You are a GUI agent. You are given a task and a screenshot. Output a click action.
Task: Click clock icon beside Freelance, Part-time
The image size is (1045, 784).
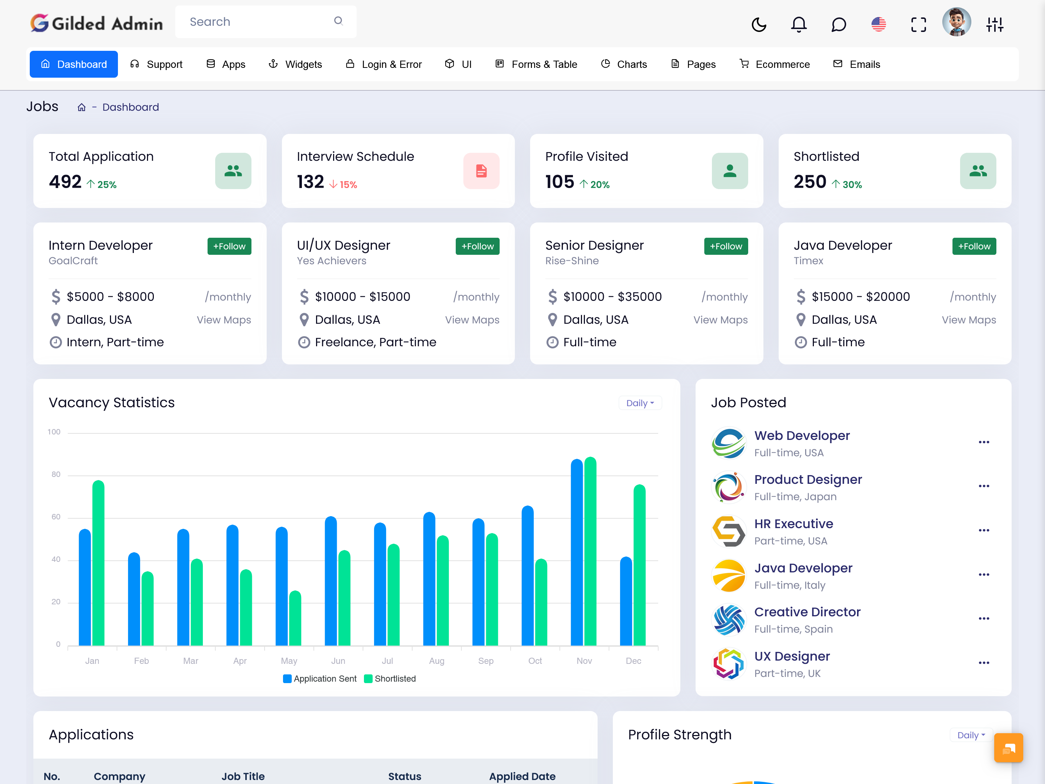304,342
